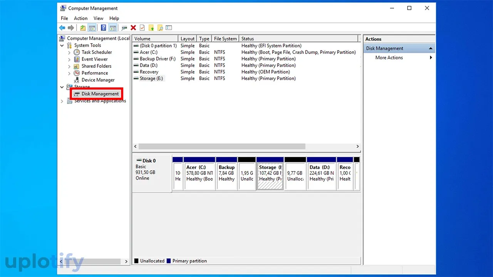Viewport: 493px width, 277px height.
Task: Select the Backup 7,84 GB partition block
Action: (226, 173)
